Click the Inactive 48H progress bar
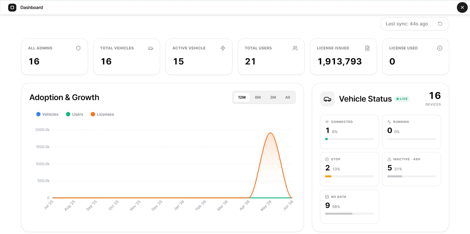This screenshot has width=470, height=234. tap(412, 177)
